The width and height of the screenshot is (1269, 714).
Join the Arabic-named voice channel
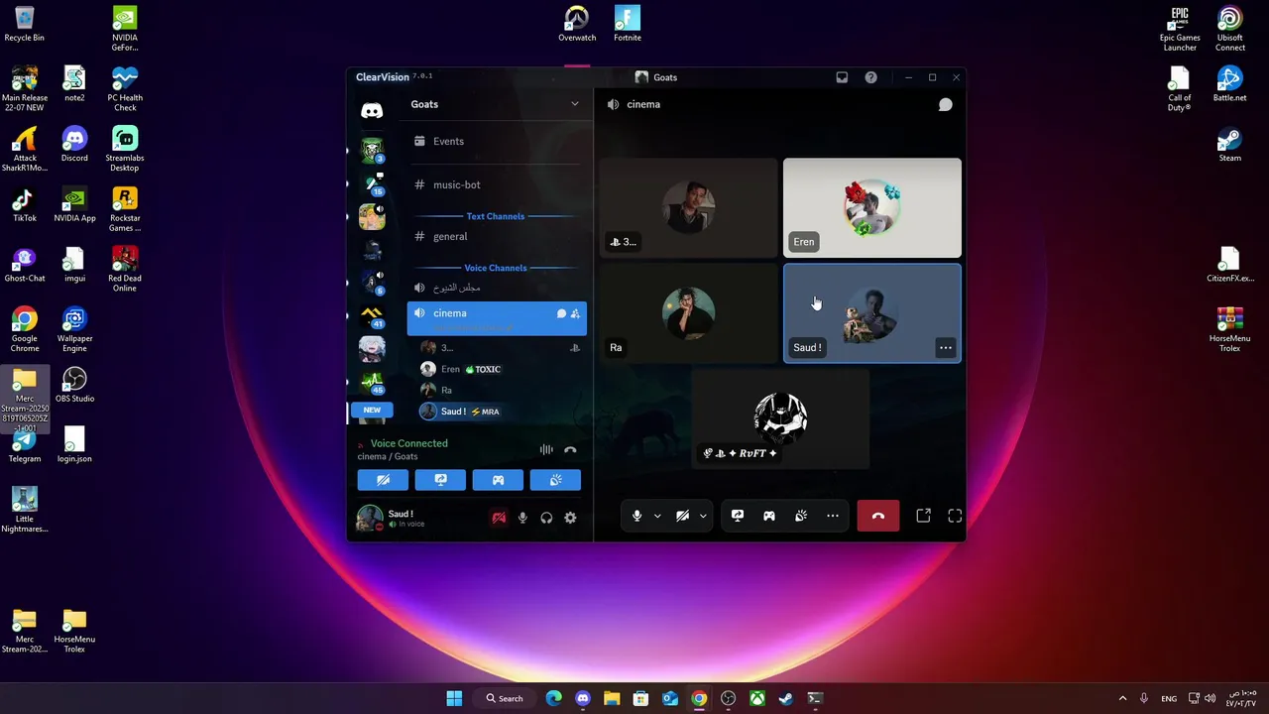coord(496,288)
